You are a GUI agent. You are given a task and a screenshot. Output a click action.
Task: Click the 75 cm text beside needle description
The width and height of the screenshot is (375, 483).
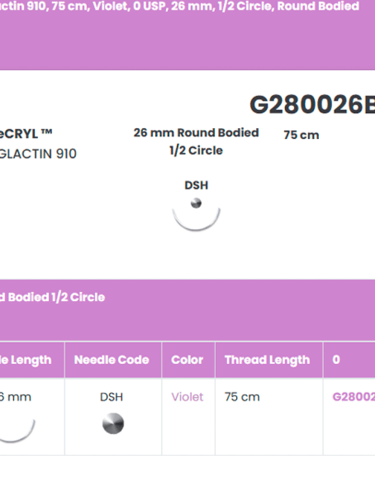301,135
